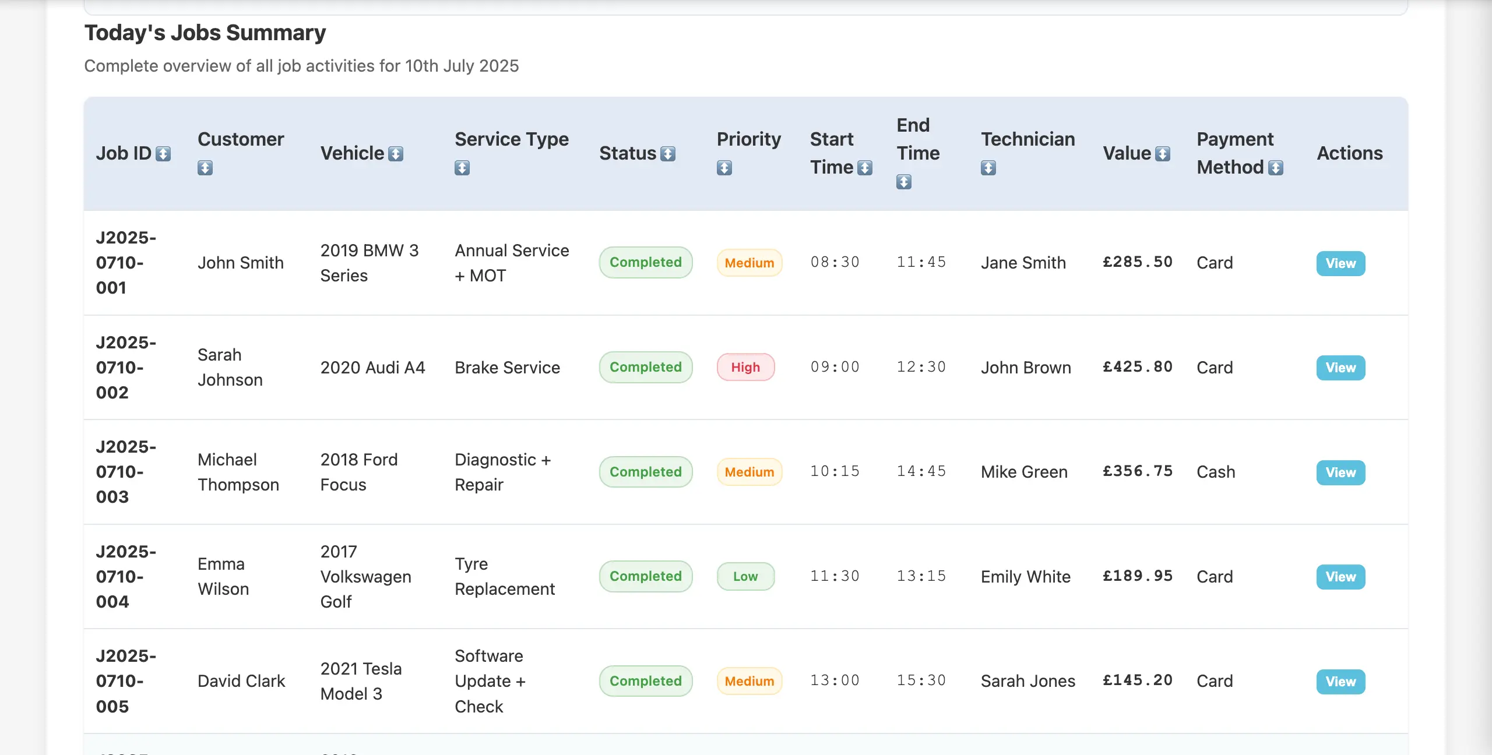Click sort icon under Service Type

point(462,168)
